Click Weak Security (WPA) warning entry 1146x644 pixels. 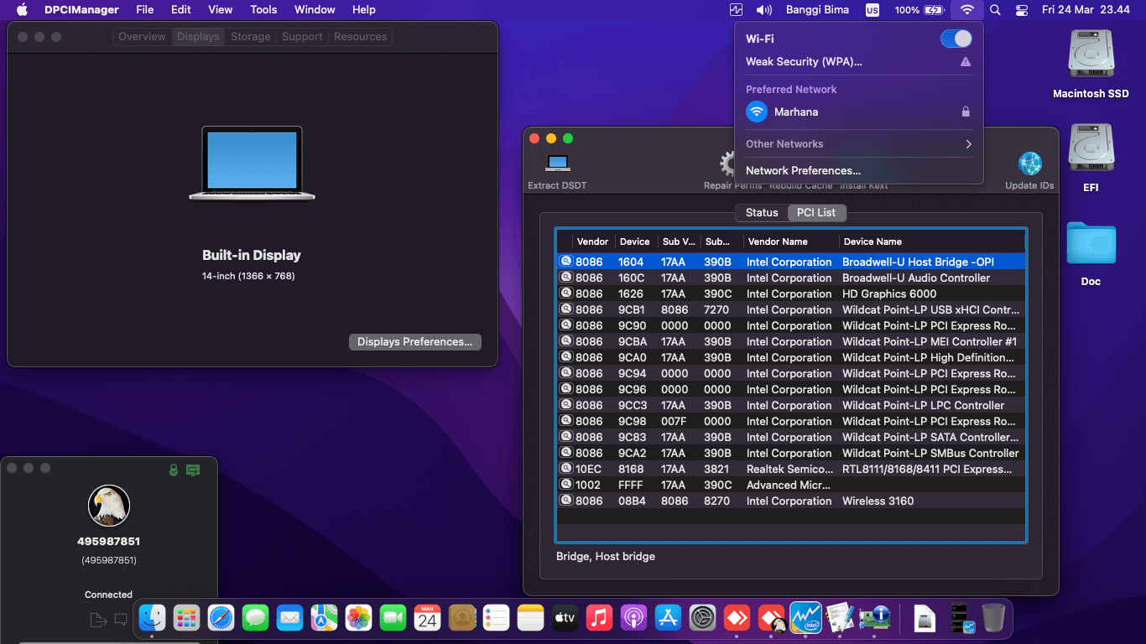pyautogui.click(x=859, y=61)
